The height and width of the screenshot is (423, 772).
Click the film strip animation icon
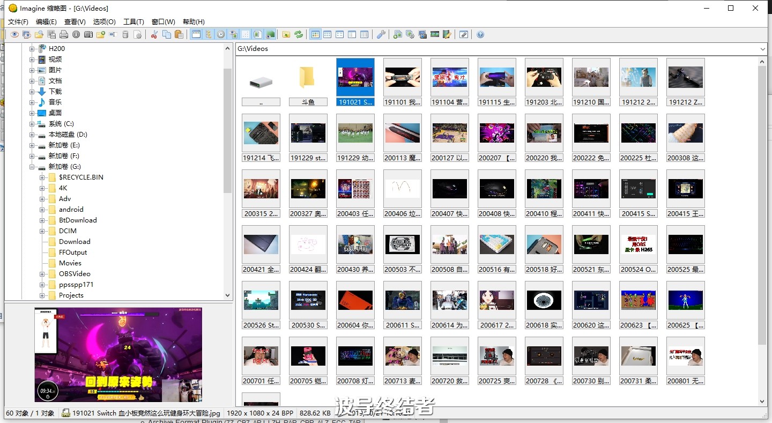pyautogui.click(x=435, y=34)
